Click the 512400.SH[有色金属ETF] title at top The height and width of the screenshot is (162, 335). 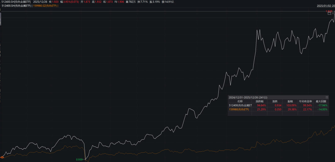point(16,2)
